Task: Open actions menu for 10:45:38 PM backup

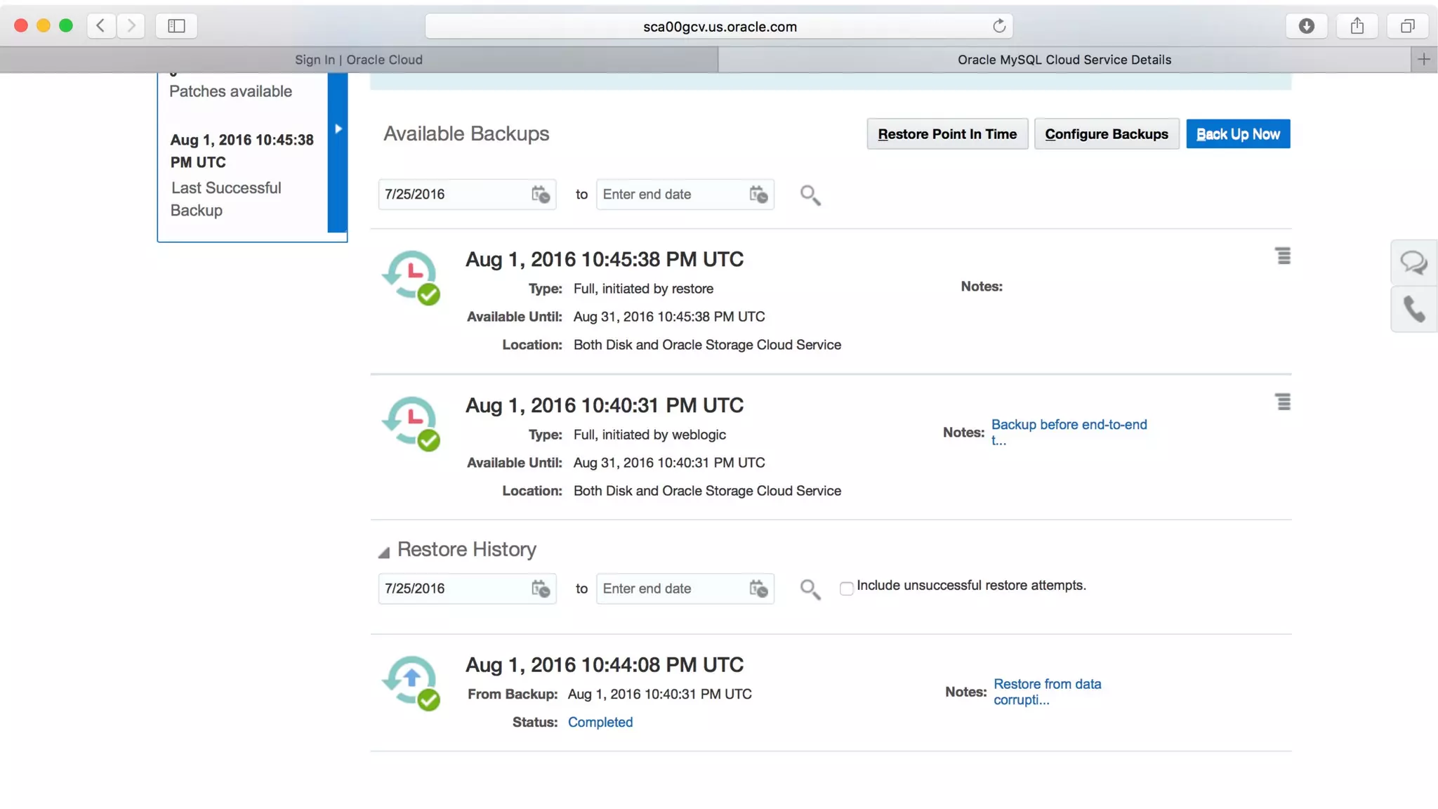Action: click(x=1282, y=256)
